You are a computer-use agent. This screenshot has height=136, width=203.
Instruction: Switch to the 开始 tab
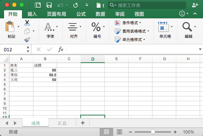tap(13, 14)
